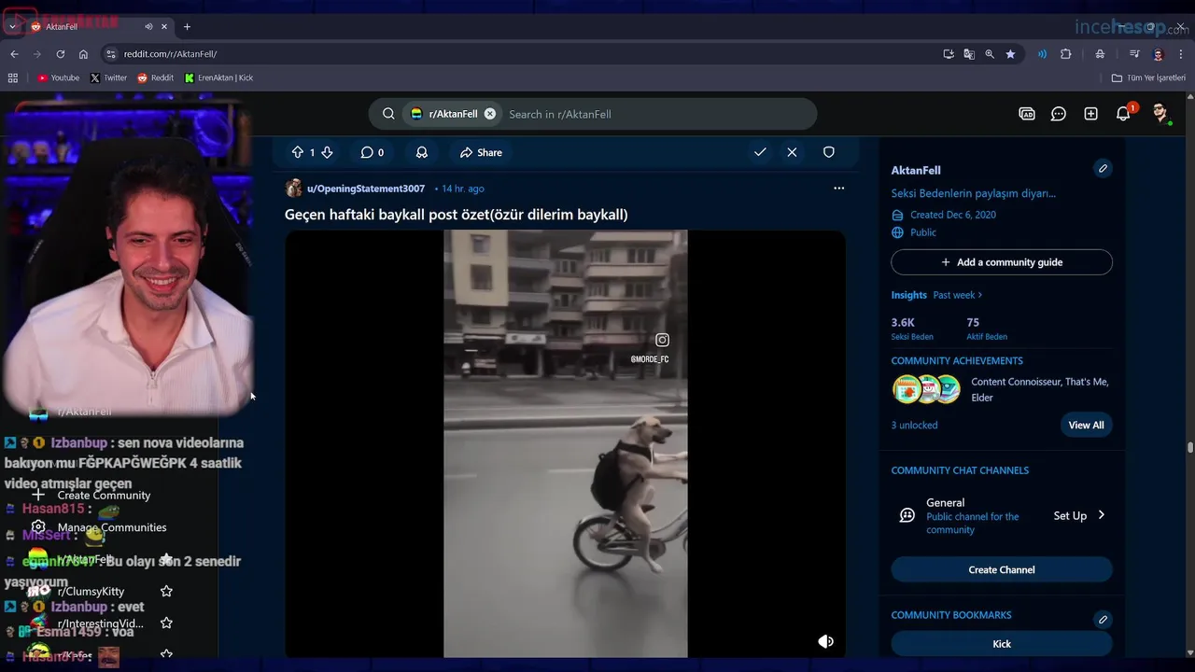Open the mod shield icon on the post

(x=828, y=152)
